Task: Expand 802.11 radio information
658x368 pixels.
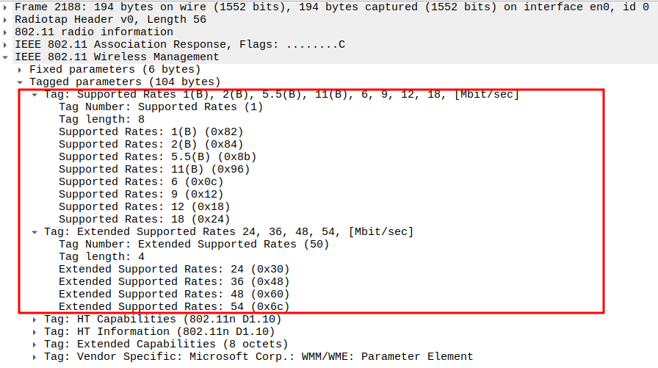Action: coord(7,32)
